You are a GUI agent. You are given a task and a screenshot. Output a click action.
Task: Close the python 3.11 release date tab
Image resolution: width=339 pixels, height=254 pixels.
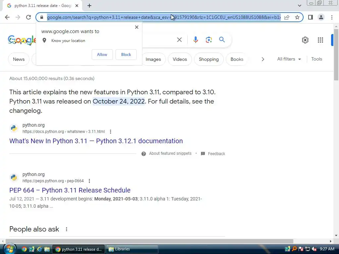coord(77,6)
